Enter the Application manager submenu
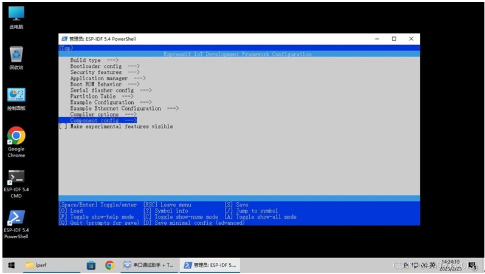This screenshot has width=485, height=274. pyautogui.click(x=108, y=78)
